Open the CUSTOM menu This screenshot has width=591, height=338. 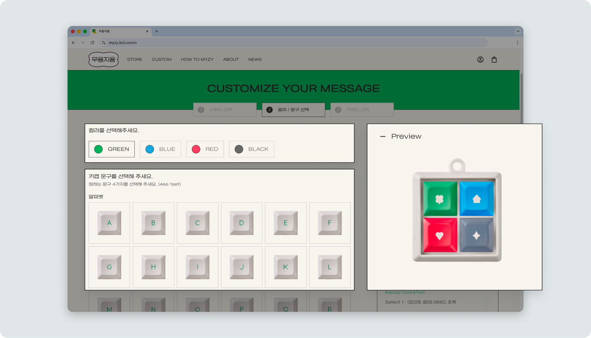click(x=162, y=59)
